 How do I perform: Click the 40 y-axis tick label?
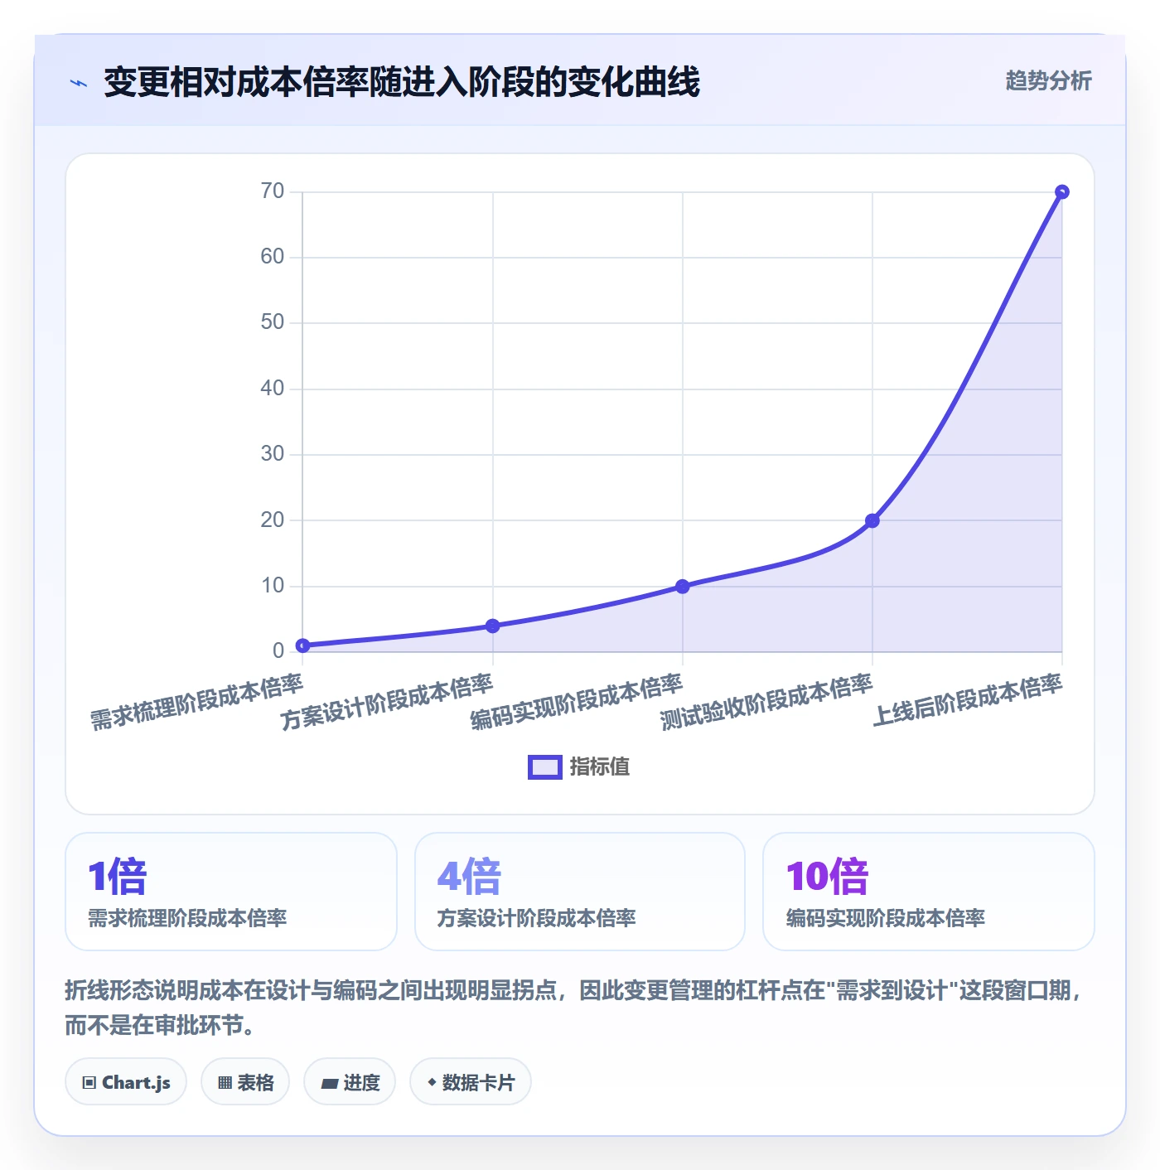(x=273, y=388)
